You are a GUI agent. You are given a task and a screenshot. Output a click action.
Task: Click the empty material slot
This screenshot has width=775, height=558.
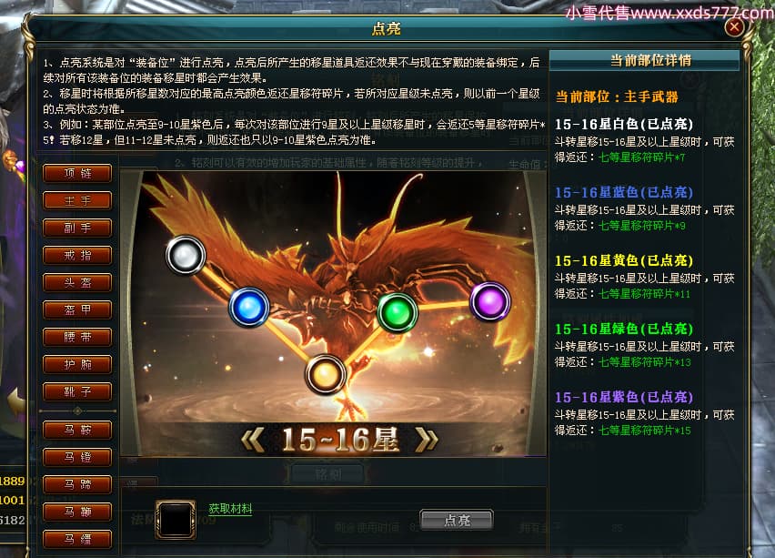[176, 520]
